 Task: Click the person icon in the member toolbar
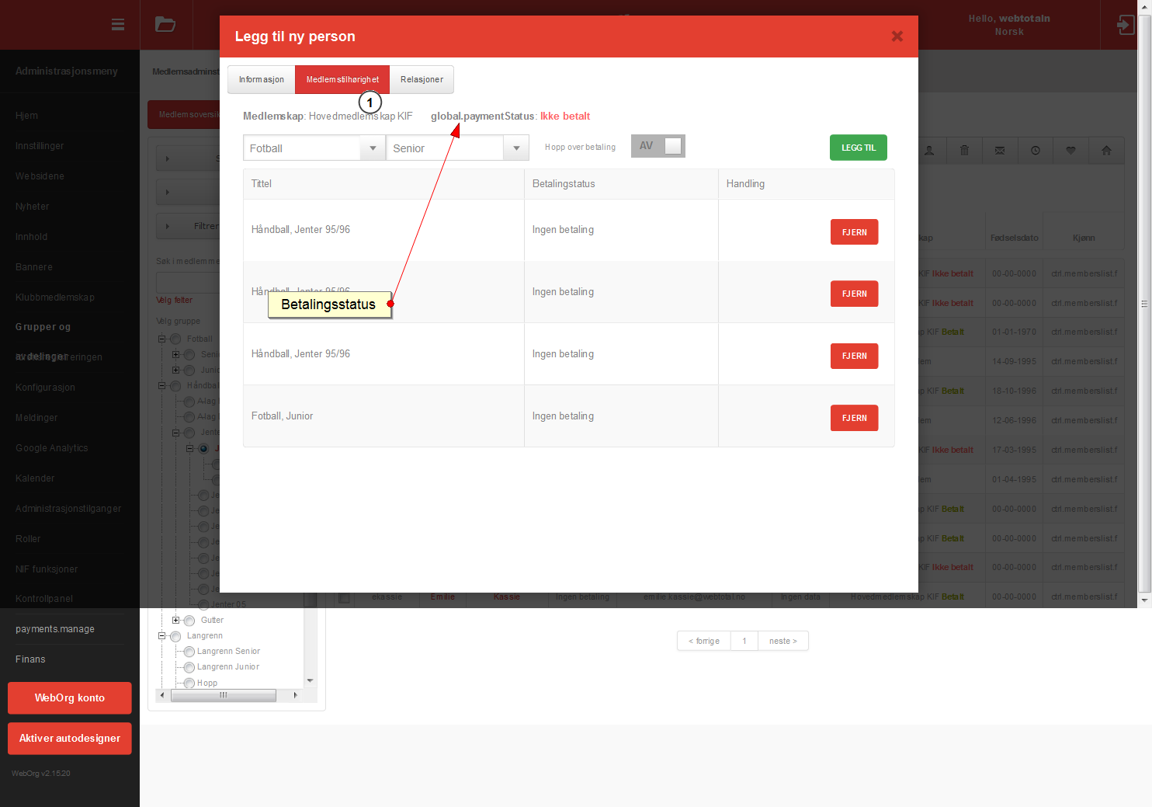929,150
